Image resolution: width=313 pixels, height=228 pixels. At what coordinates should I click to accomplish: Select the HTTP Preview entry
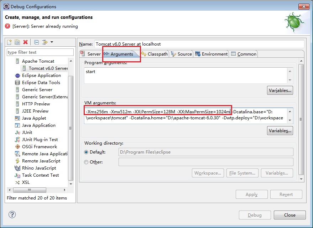point(36,104)
